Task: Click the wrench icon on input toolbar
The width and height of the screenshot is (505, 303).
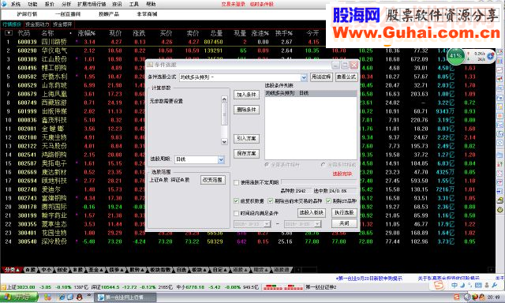Action: (495, 286)
